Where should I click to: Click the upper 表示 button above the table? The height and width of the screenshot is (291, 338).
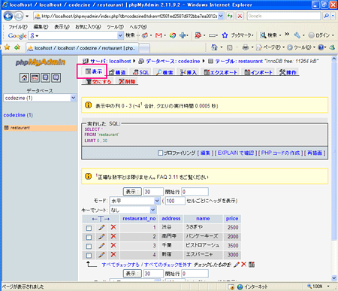coord(132,192)
